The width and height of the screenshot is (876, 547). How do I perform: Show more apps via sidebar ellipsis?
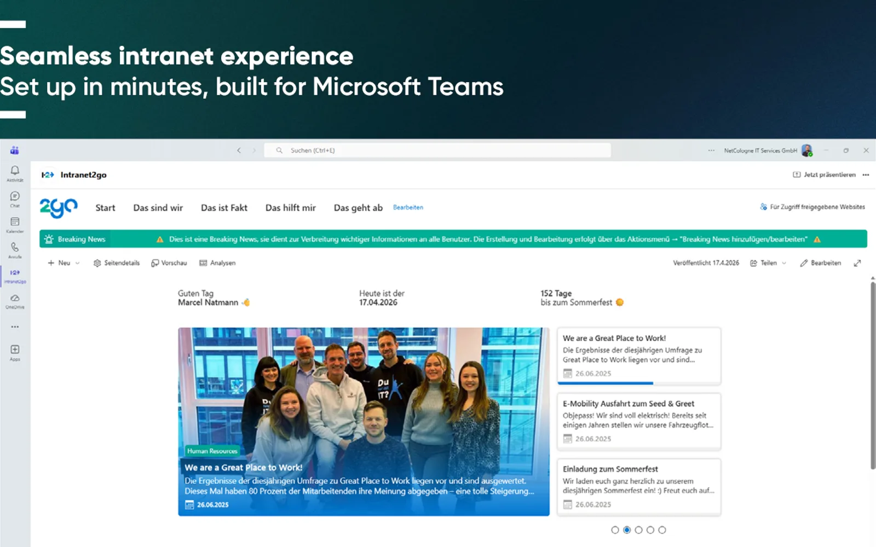tap(15, 327)
